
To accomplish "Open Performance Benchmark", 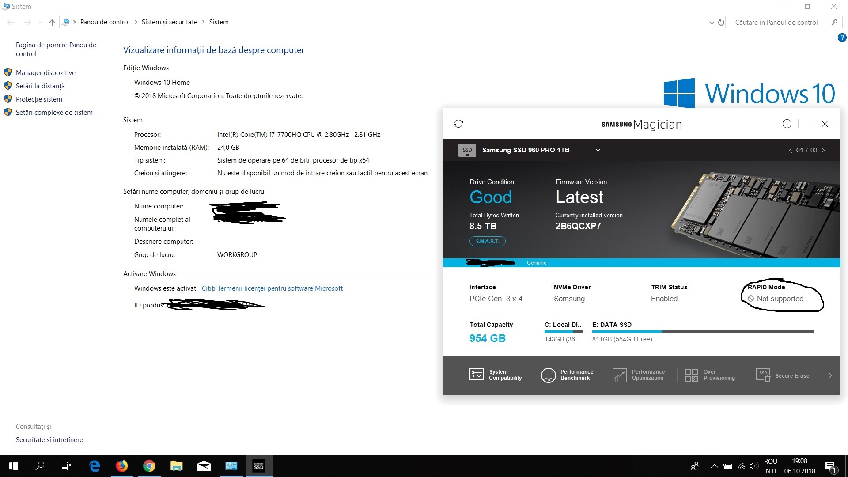I will 567,375.
